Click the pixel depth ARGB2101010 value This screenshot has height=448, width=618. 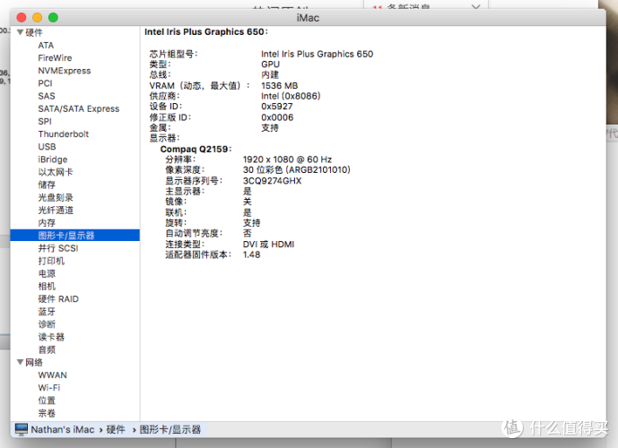[x=296, y=169]
